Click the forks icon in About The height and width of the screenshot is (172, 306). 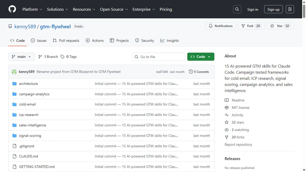(x=227, y=137)
